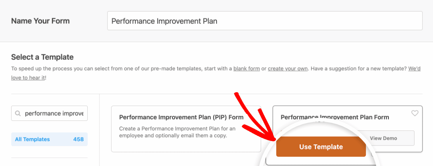
Task: Click the "Performance Improvement Plan" text in name field
Action: (164, 21)
